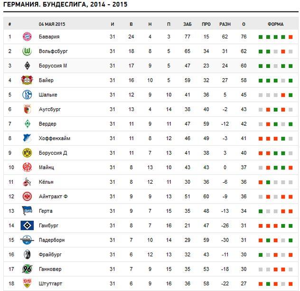
Task: Click the Bayer Leverkusen club logo
Action: [x=27, y=80]
